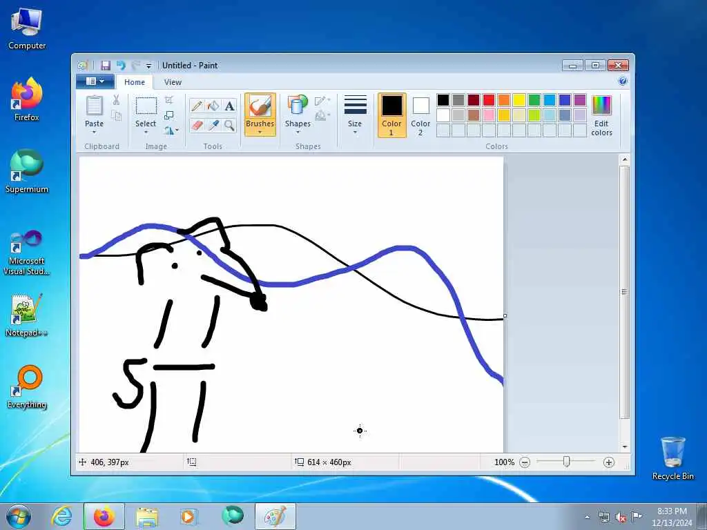Select Color 1 button
This screenshot has width=707, height=530.
pyautogui.click(x=391, y=115)
